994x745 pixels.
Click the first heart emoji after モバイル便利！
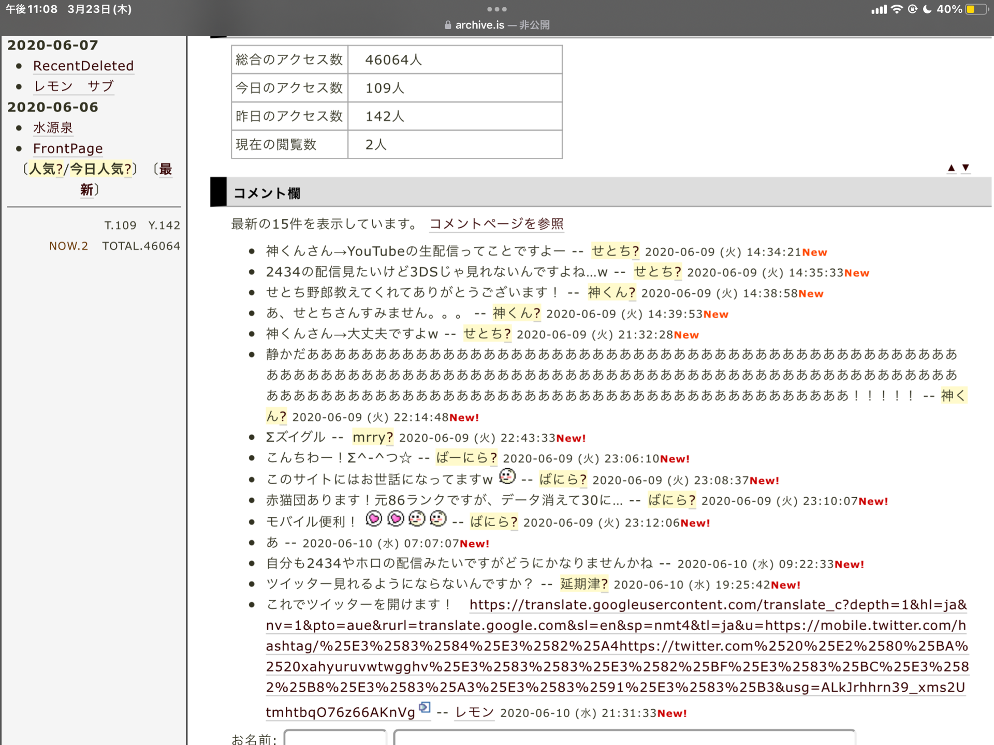tap(374, 518)
